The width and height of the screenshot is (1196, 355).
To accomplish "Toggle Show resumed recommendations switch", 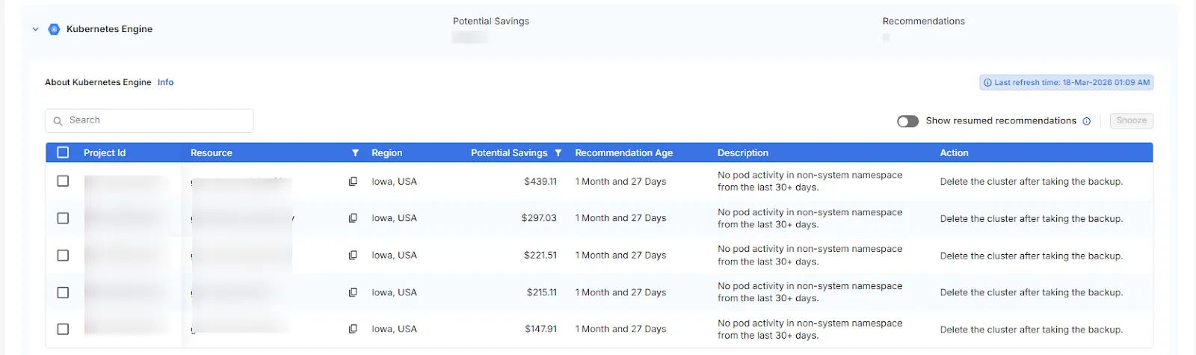I will 907,121.
